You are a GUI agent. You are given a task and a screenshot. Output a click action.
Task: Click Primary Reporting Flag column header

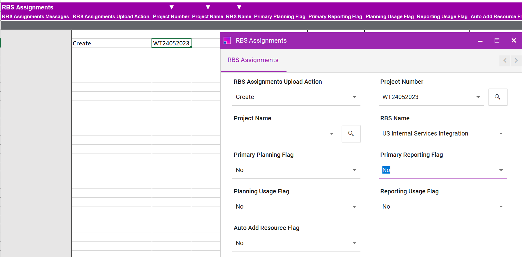coord(335,17)
